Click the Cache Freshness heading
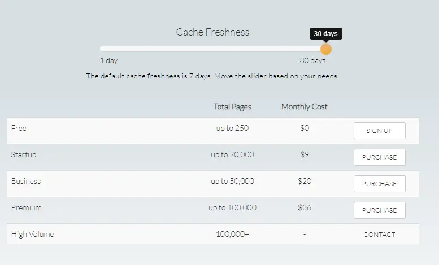This screenshot has height=265, width=439. [212, 32]
